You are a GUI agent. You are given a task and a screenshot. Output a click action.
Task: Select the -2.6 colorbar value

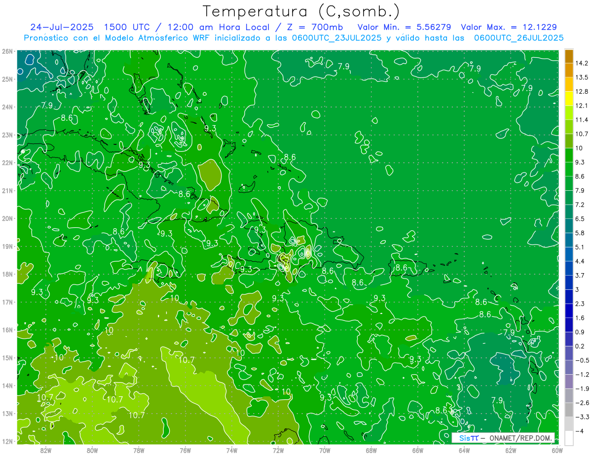582,403
